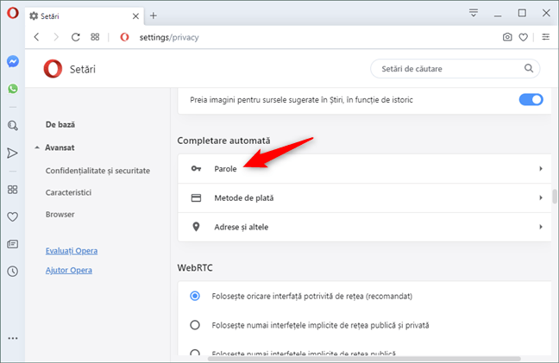Select De bază in the settings menu
This screenshot has width=559, height=363.
tap(60, 125)
